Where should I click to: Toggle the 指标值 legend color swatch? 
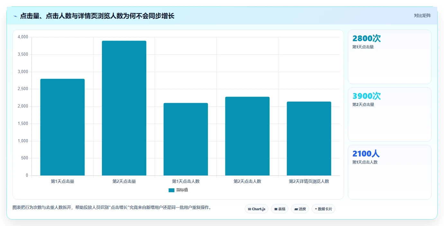pos(171,190)
